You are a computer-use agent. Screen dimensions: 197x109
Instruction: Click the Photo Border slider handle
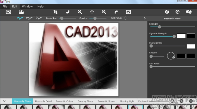tap(151, 46)
